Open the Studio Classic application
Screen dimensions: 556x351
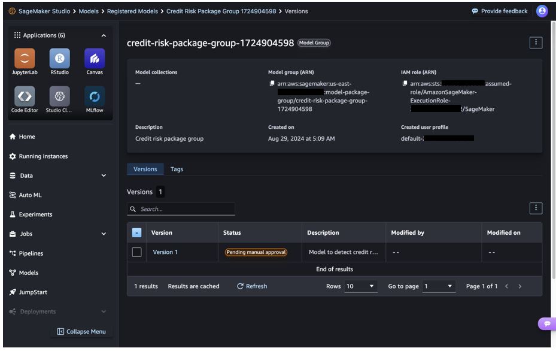coord(60,96)
